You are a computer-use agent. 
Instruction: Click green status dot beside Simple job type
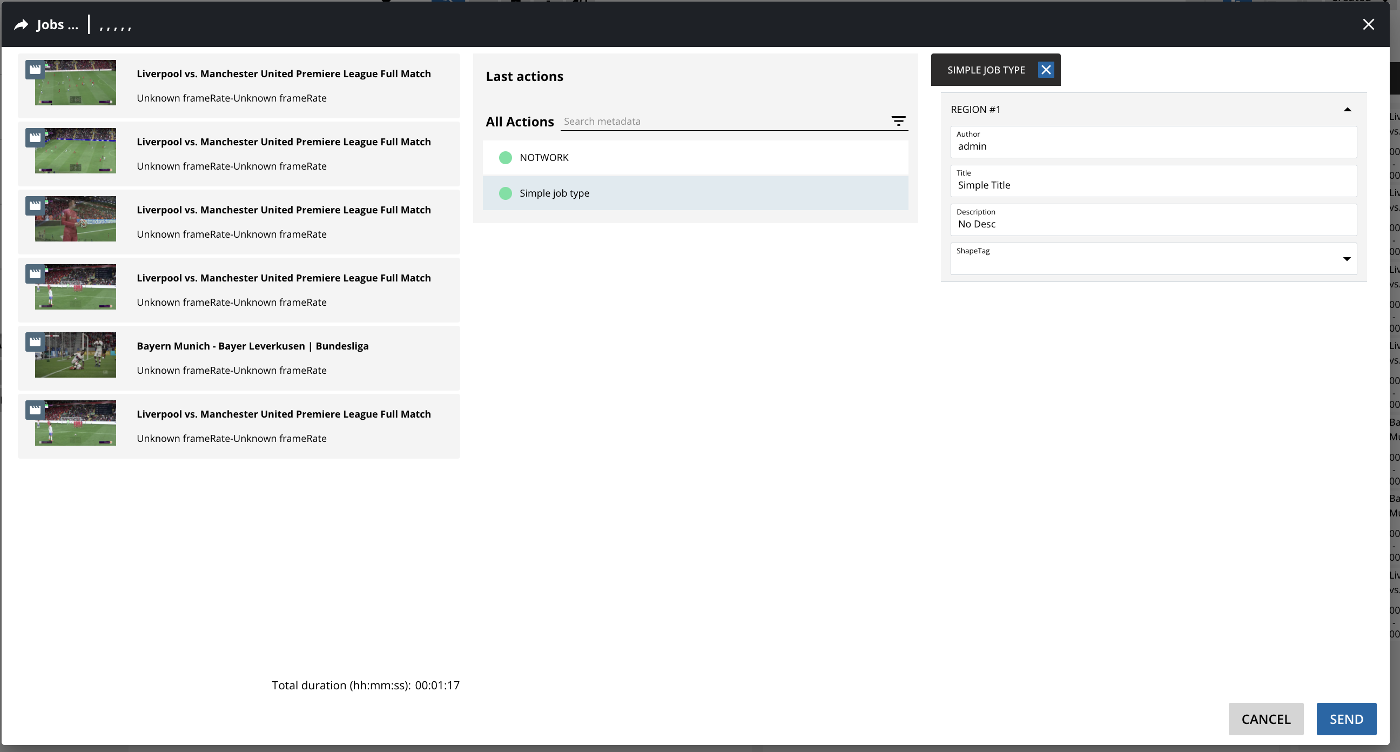coord(506,193)
